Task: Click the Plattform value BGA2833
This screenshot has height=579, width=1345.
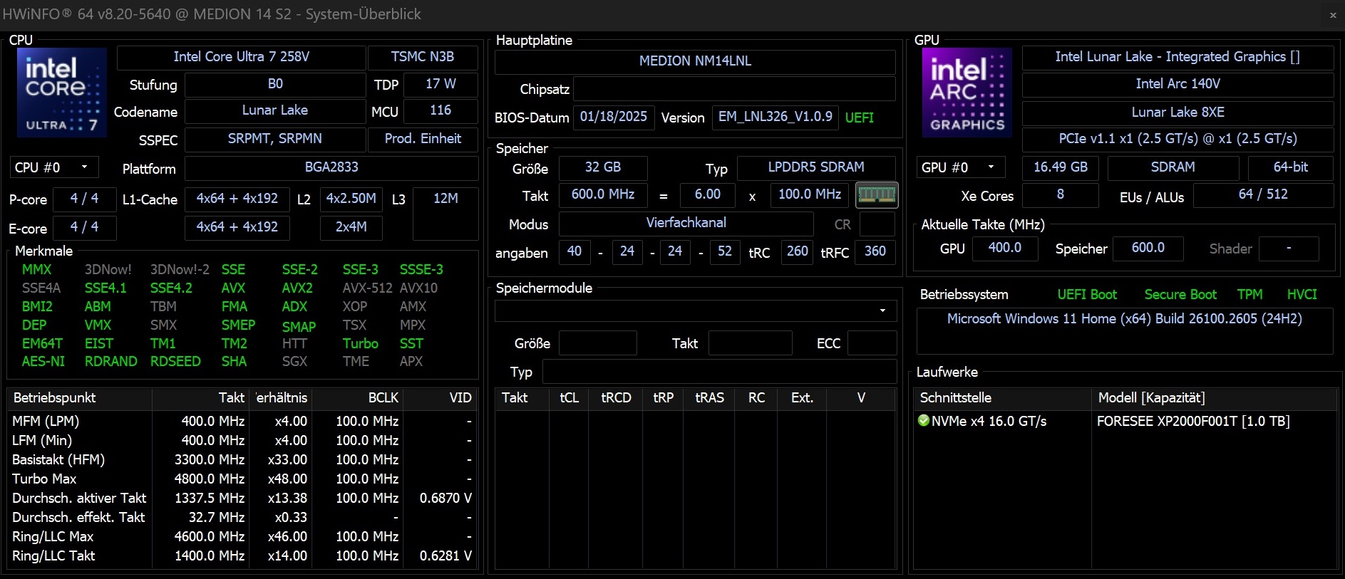Action: (x=331, y=167)
